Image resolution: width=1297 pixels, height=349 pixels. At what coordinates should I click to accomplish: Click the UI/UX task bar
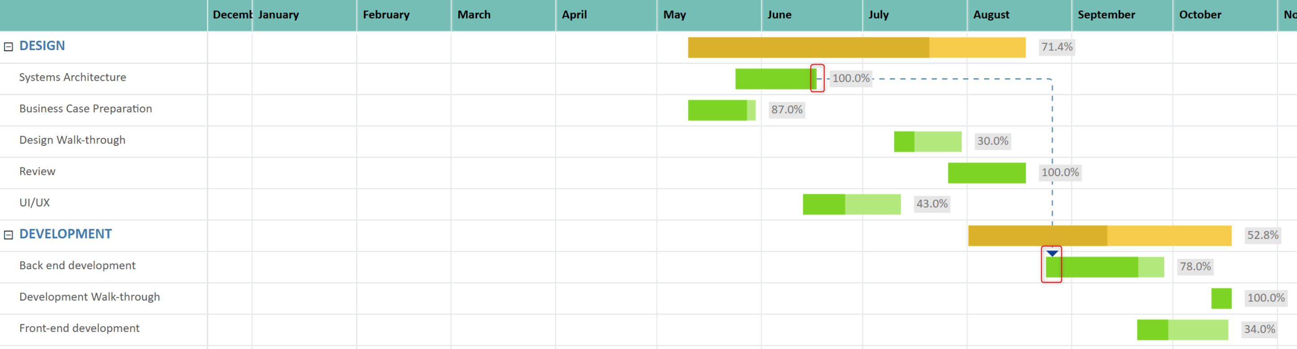pyautogui.click(x=851, y=204)
